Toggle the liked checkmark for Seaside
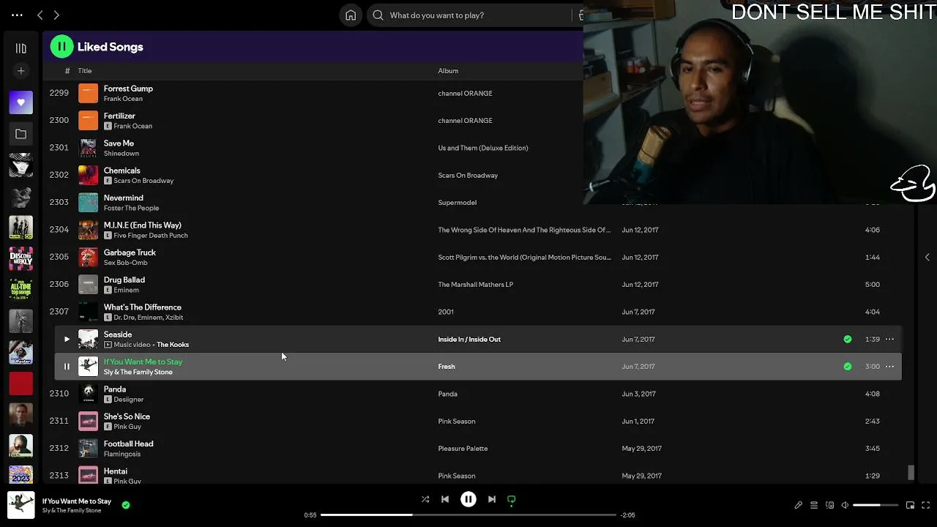This screenshot has height=527, width=937. tap(848, 339)
